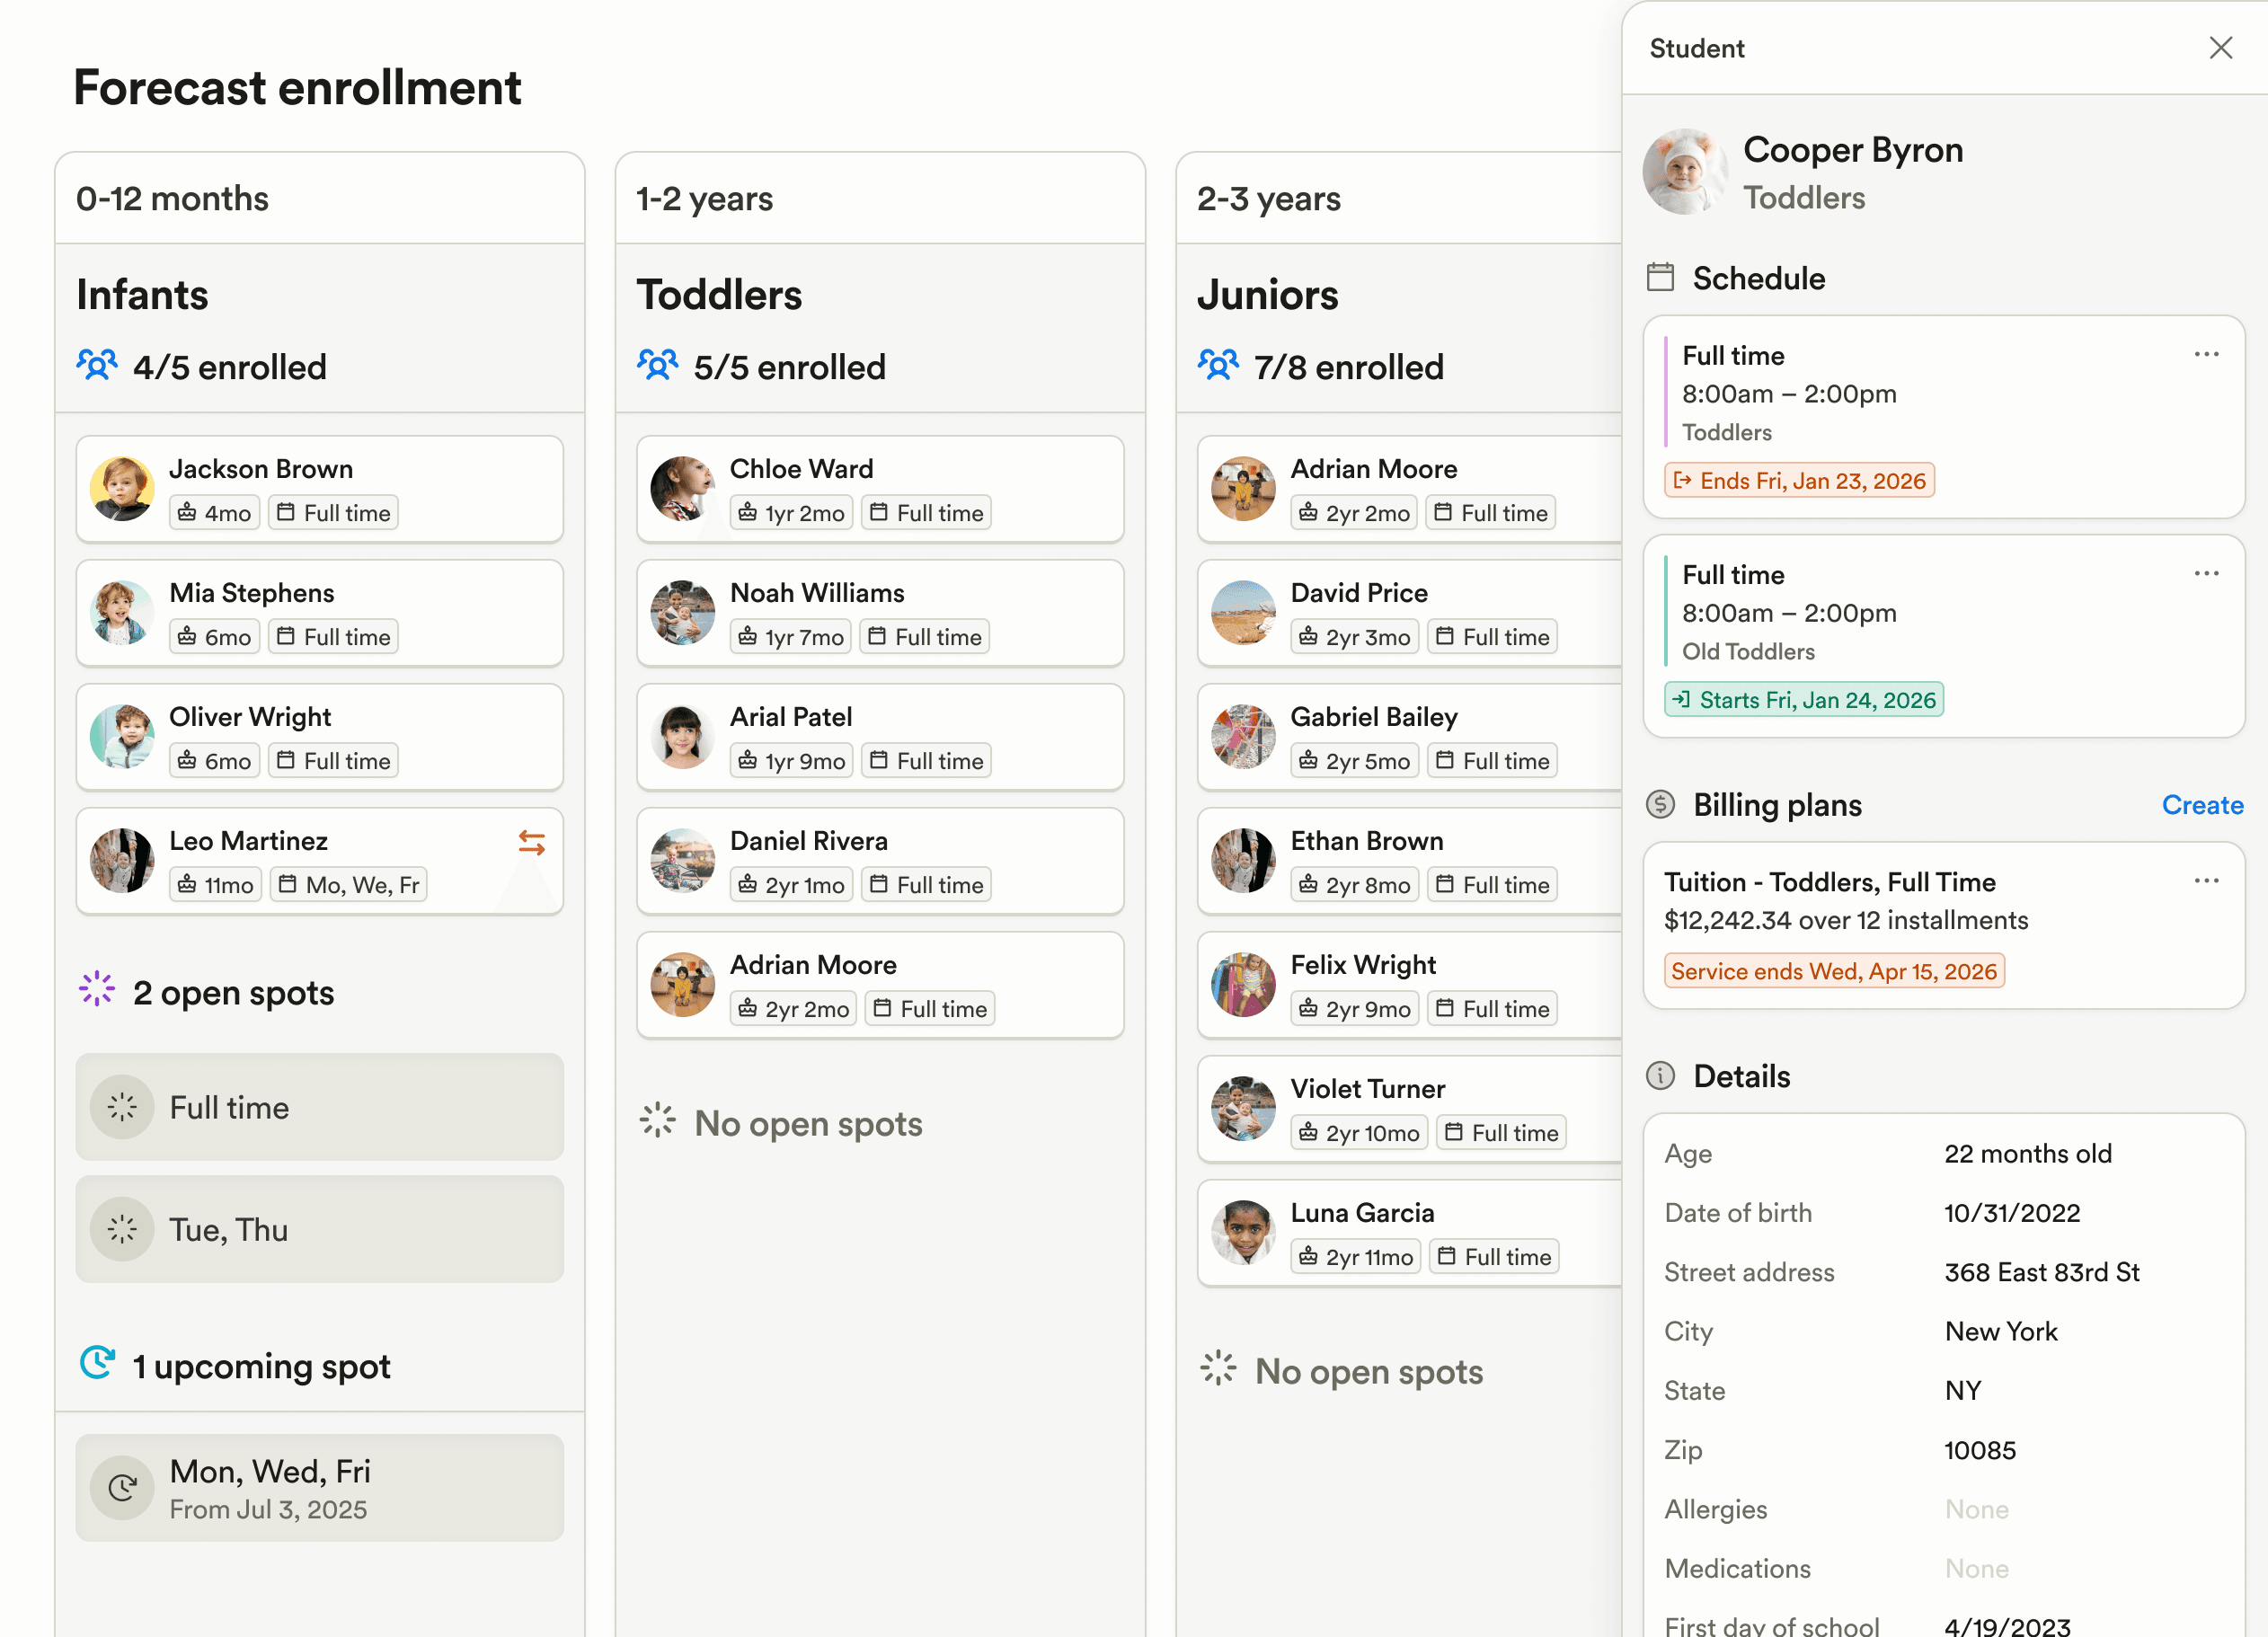Click Leo Martinez's orange transfer arrows icon

click(531, 843)
